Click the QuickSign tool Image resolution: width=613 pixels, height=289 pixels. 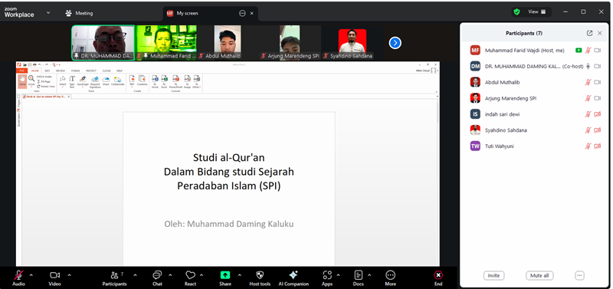pyautogui.click(x=83, y=81)
